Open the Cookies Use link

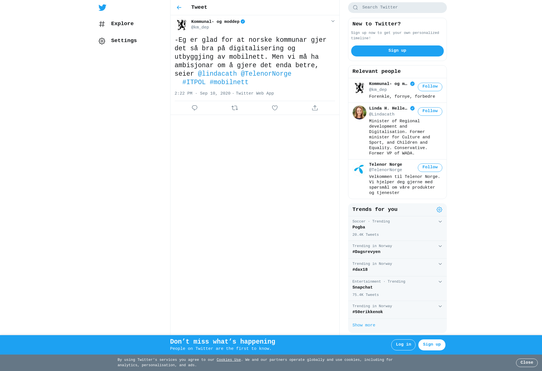229,360
